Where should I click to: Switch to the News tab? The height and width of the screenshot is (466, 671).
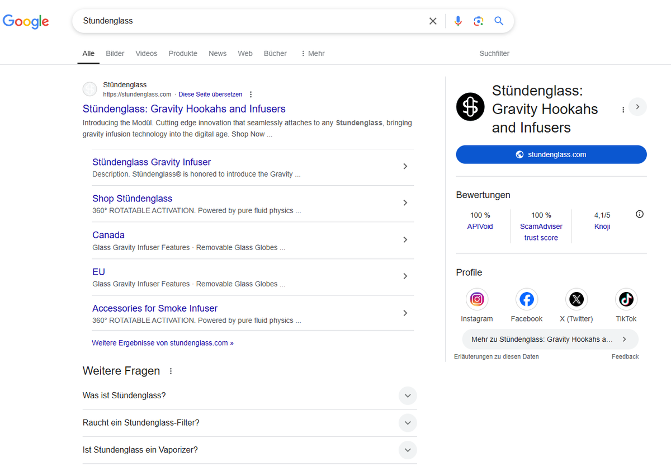pos(218,54)
